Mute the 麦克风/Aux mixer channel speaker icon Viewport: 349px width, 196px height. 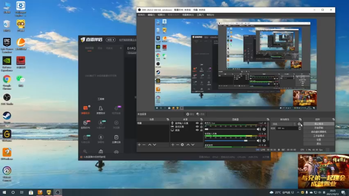[x=259, y=129]
